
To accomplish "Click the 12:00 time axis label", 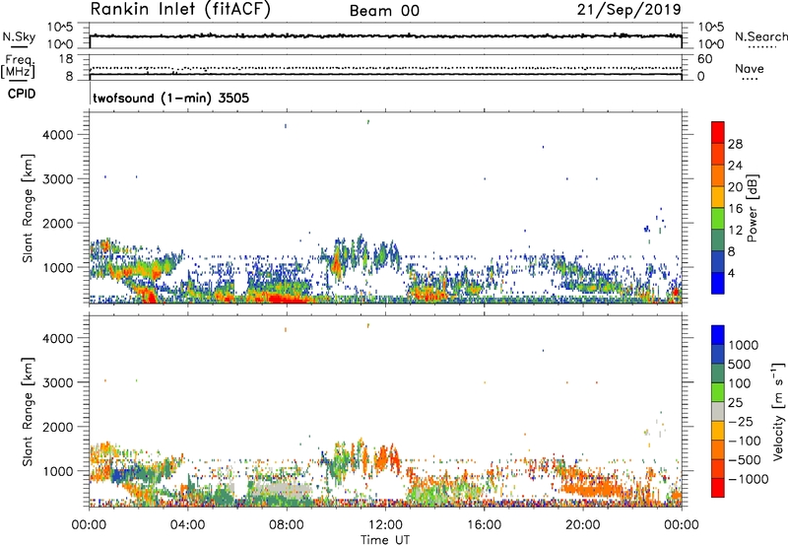I will click(385, 525).
